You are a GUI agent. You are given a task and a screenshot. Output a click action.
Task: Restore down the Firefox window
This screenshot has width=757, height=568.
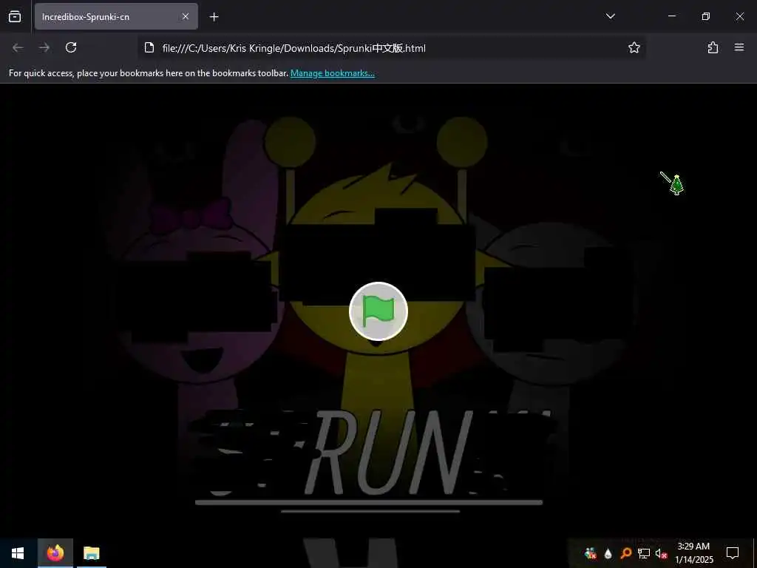(x=705, y=16)
